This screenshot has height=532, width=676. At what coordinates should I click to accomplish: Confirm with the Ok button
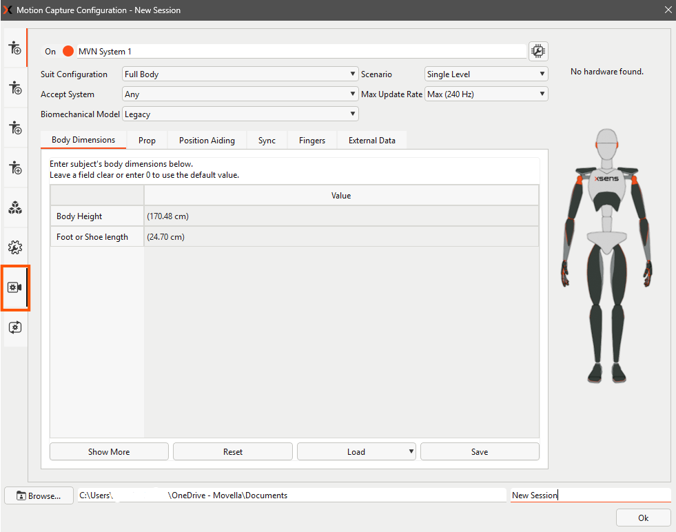(643, 518)
